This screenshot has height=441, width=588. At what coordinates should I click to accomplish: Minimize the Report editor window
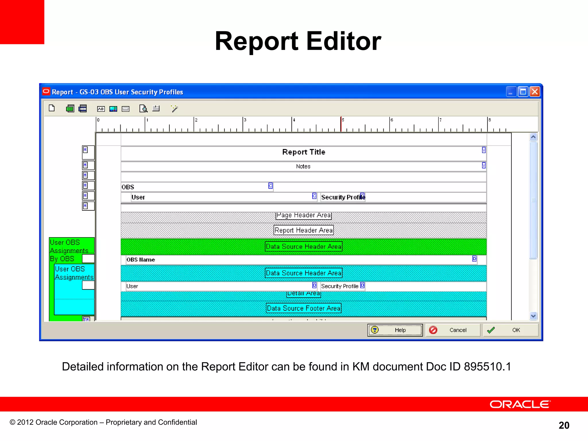pyautogui.click(x=511, y=92)
